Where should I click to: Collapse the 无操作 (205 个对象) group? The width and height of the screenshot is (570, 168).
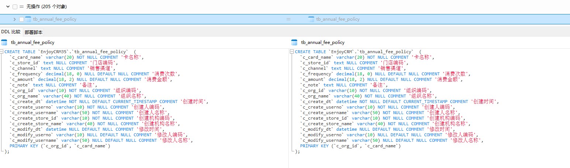point(8,7)
